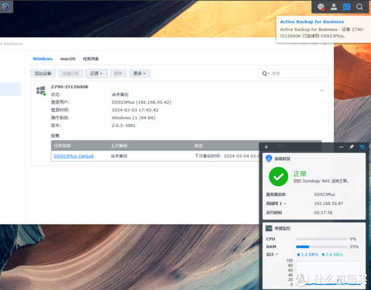Viewport: 371px width, 290px height.
Task: Click the 创建任务 create task button
Action: coord(70,73)
